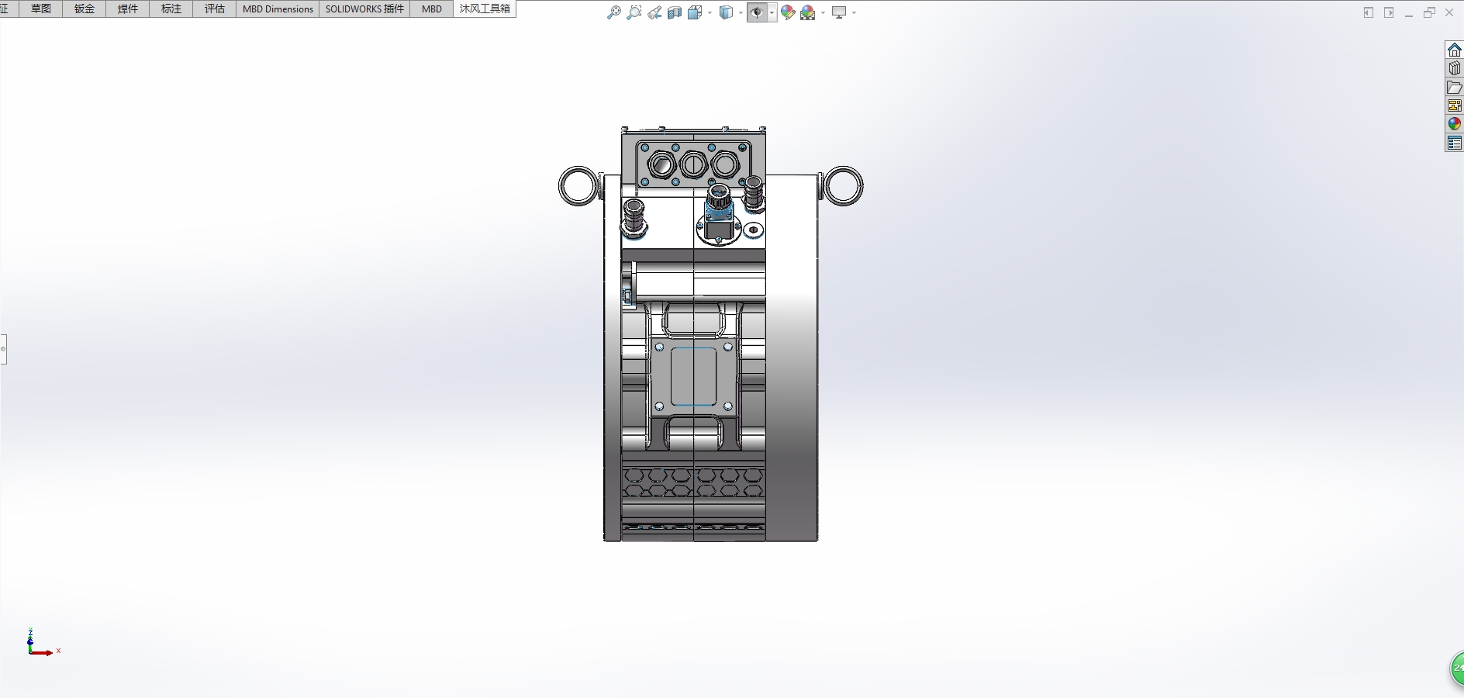This screenshot has height=698, width=1464.
Task: Click the Previous View icon
Action: tap(654, 12)
